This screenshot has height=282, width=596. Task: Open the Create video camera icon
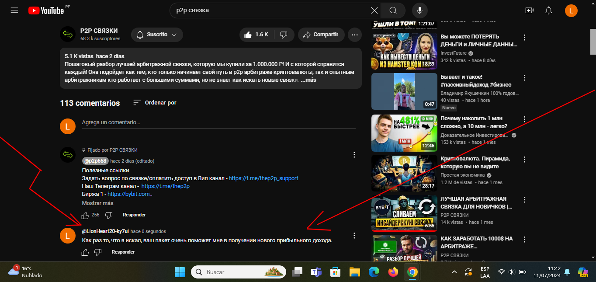tap(530, 10)
